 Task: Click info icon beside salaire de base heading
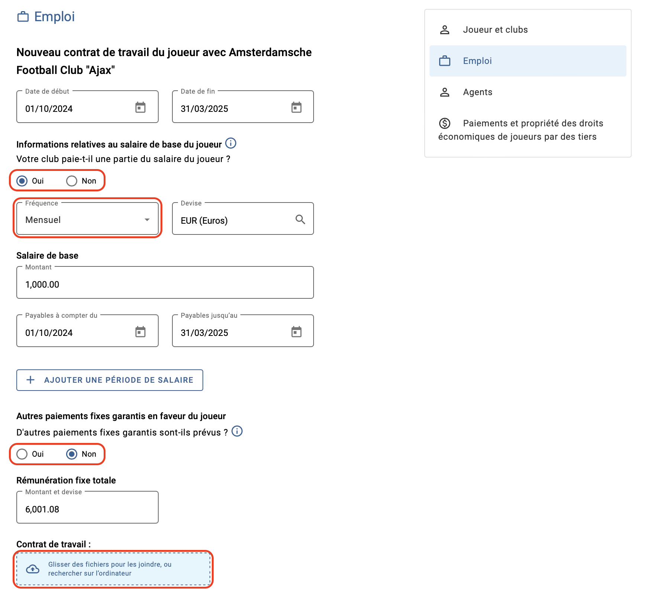pos(231,143)
